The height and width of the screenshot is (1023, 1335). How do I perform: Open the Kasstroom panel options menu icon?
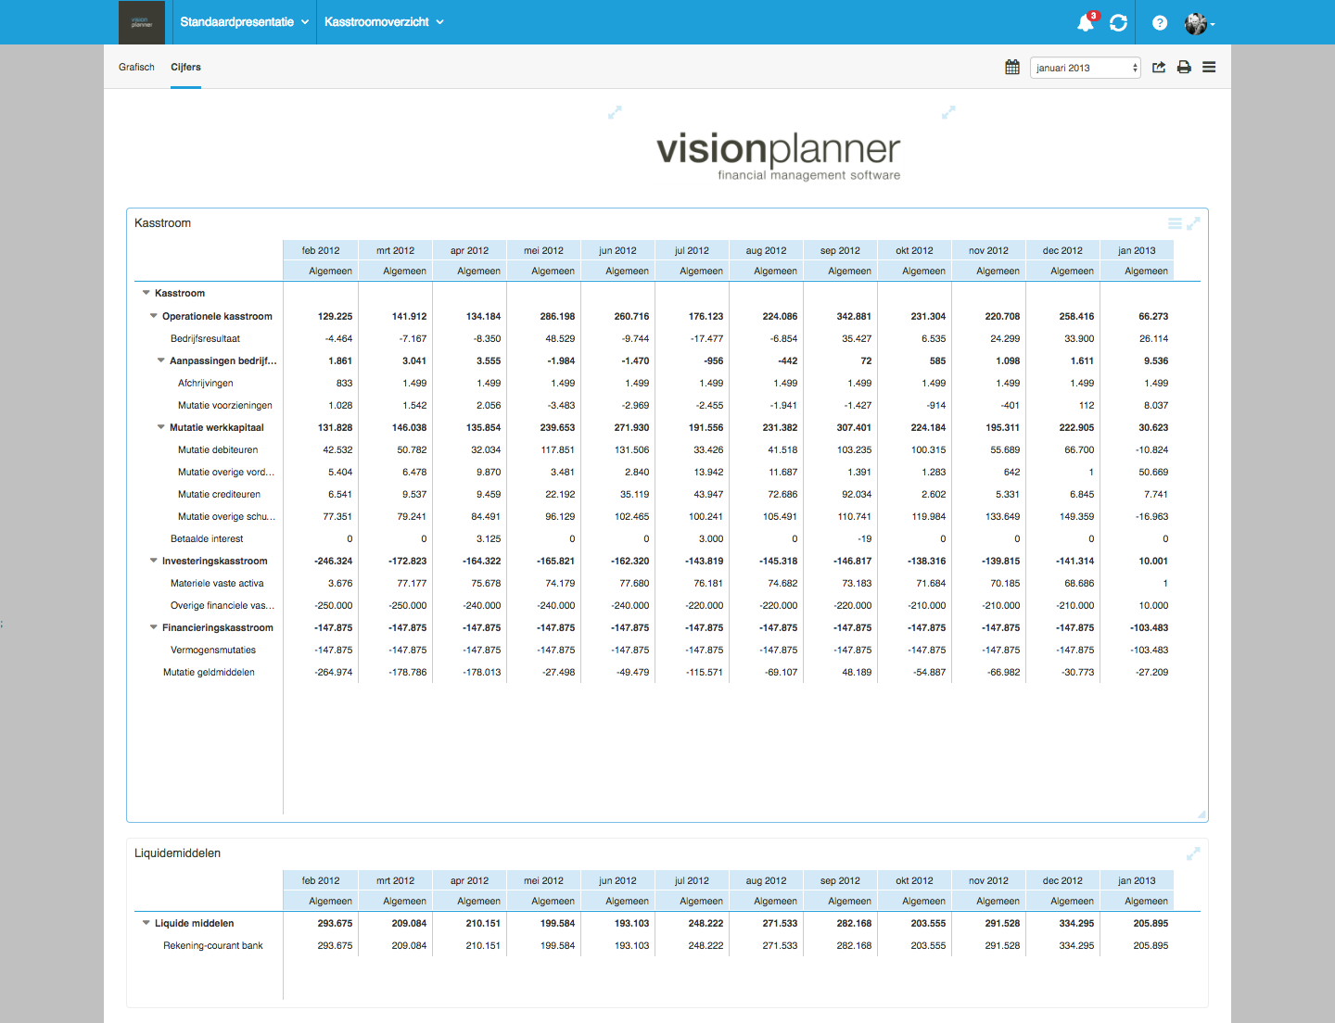pos(1175,223)
